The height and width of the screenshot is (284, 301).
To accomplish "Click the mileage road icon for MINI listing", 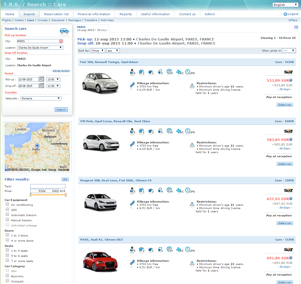I will pos(132,263).
